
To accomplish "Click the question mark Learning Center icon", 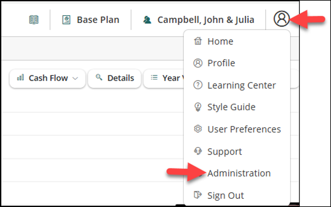I will click(x=198, y=85).
